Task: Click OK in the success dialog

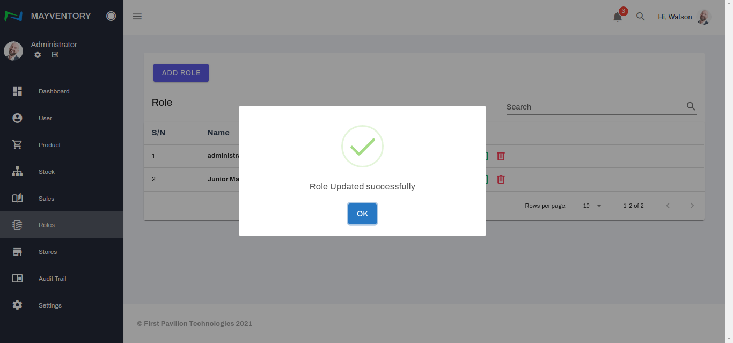Action: (x=362, y=214)
